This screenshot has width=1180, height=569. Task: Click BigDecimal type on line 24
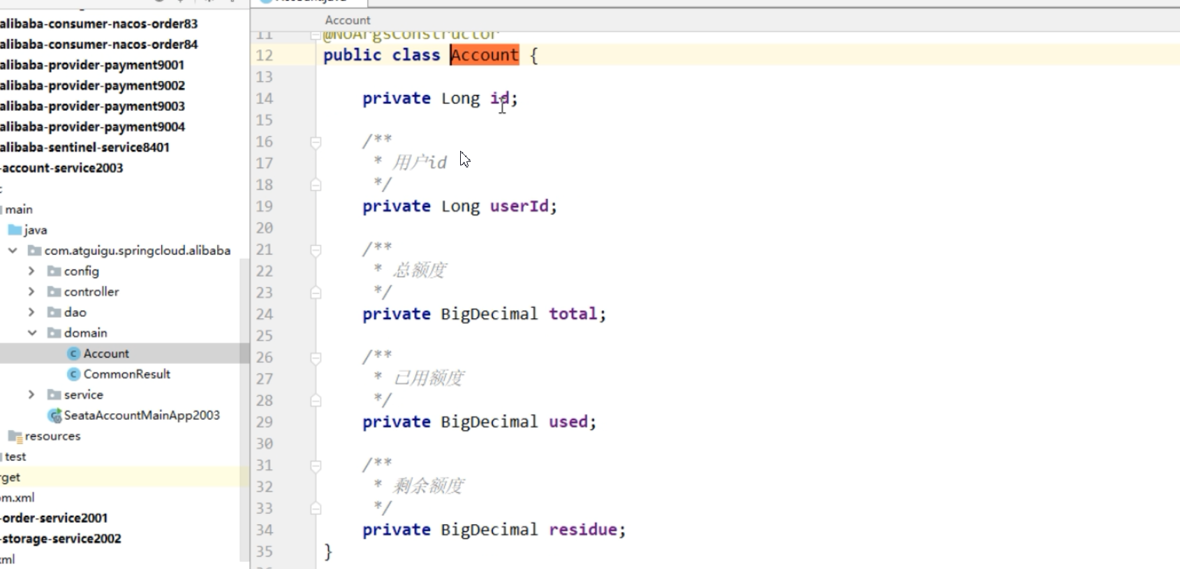[489, 314]
